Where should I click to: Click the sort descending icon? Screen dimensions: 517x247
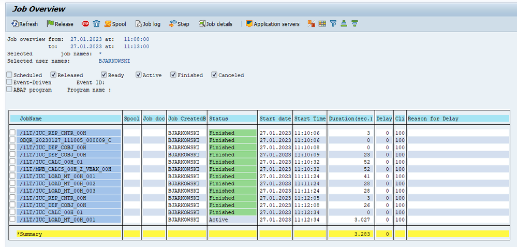coord(355,24)
